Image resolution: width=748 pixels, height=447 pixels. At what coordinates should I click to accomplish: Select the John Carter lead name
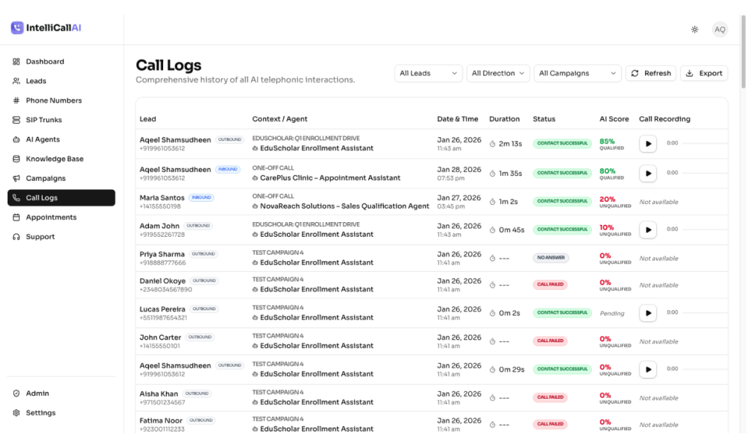160,337
